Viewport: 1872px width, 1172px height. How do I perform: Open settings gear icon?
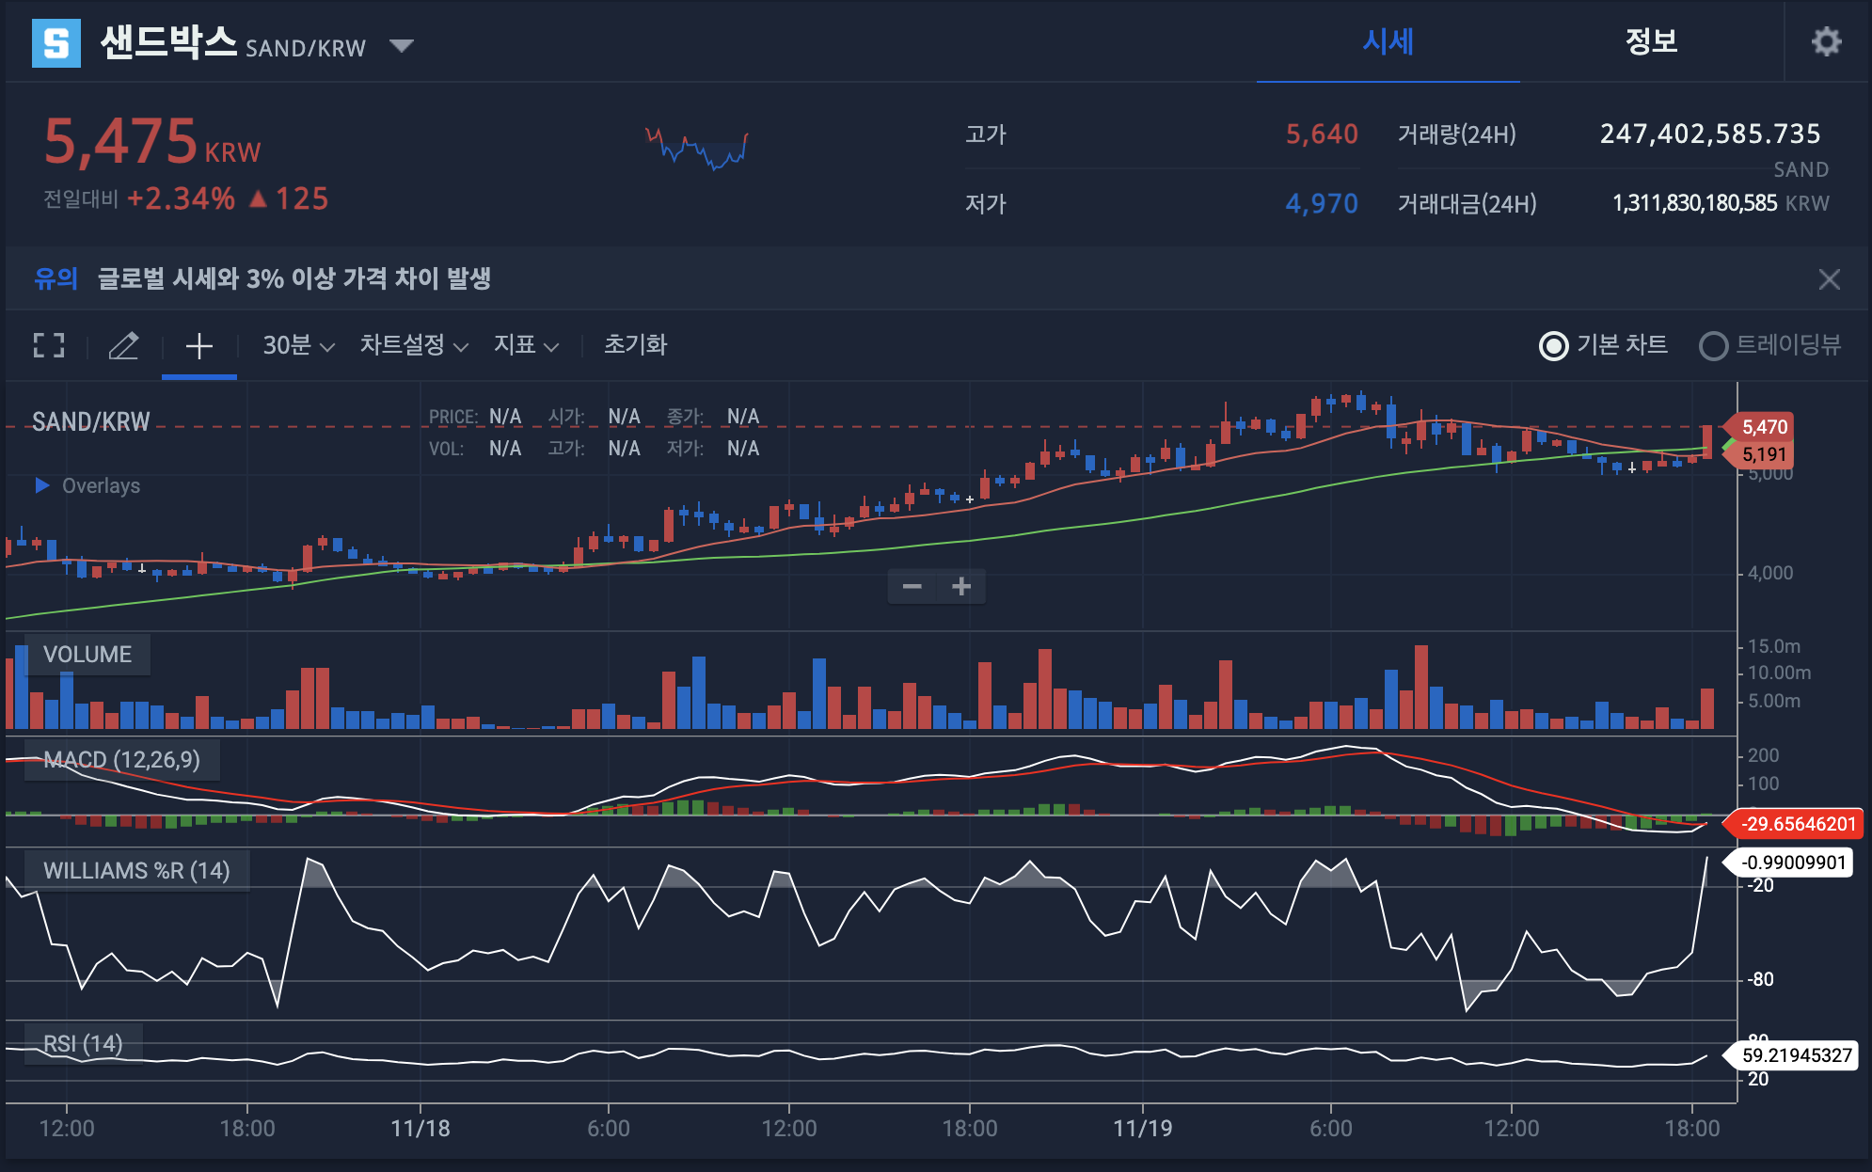coord(1826,41)
